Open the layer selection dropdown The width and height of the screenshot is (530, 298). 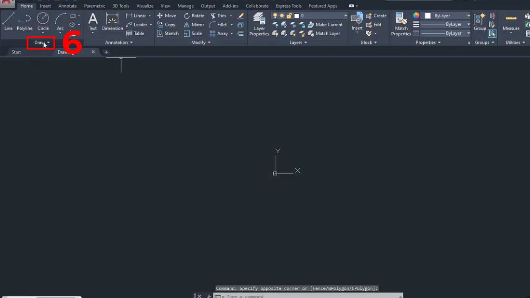(x=345, y=15)
